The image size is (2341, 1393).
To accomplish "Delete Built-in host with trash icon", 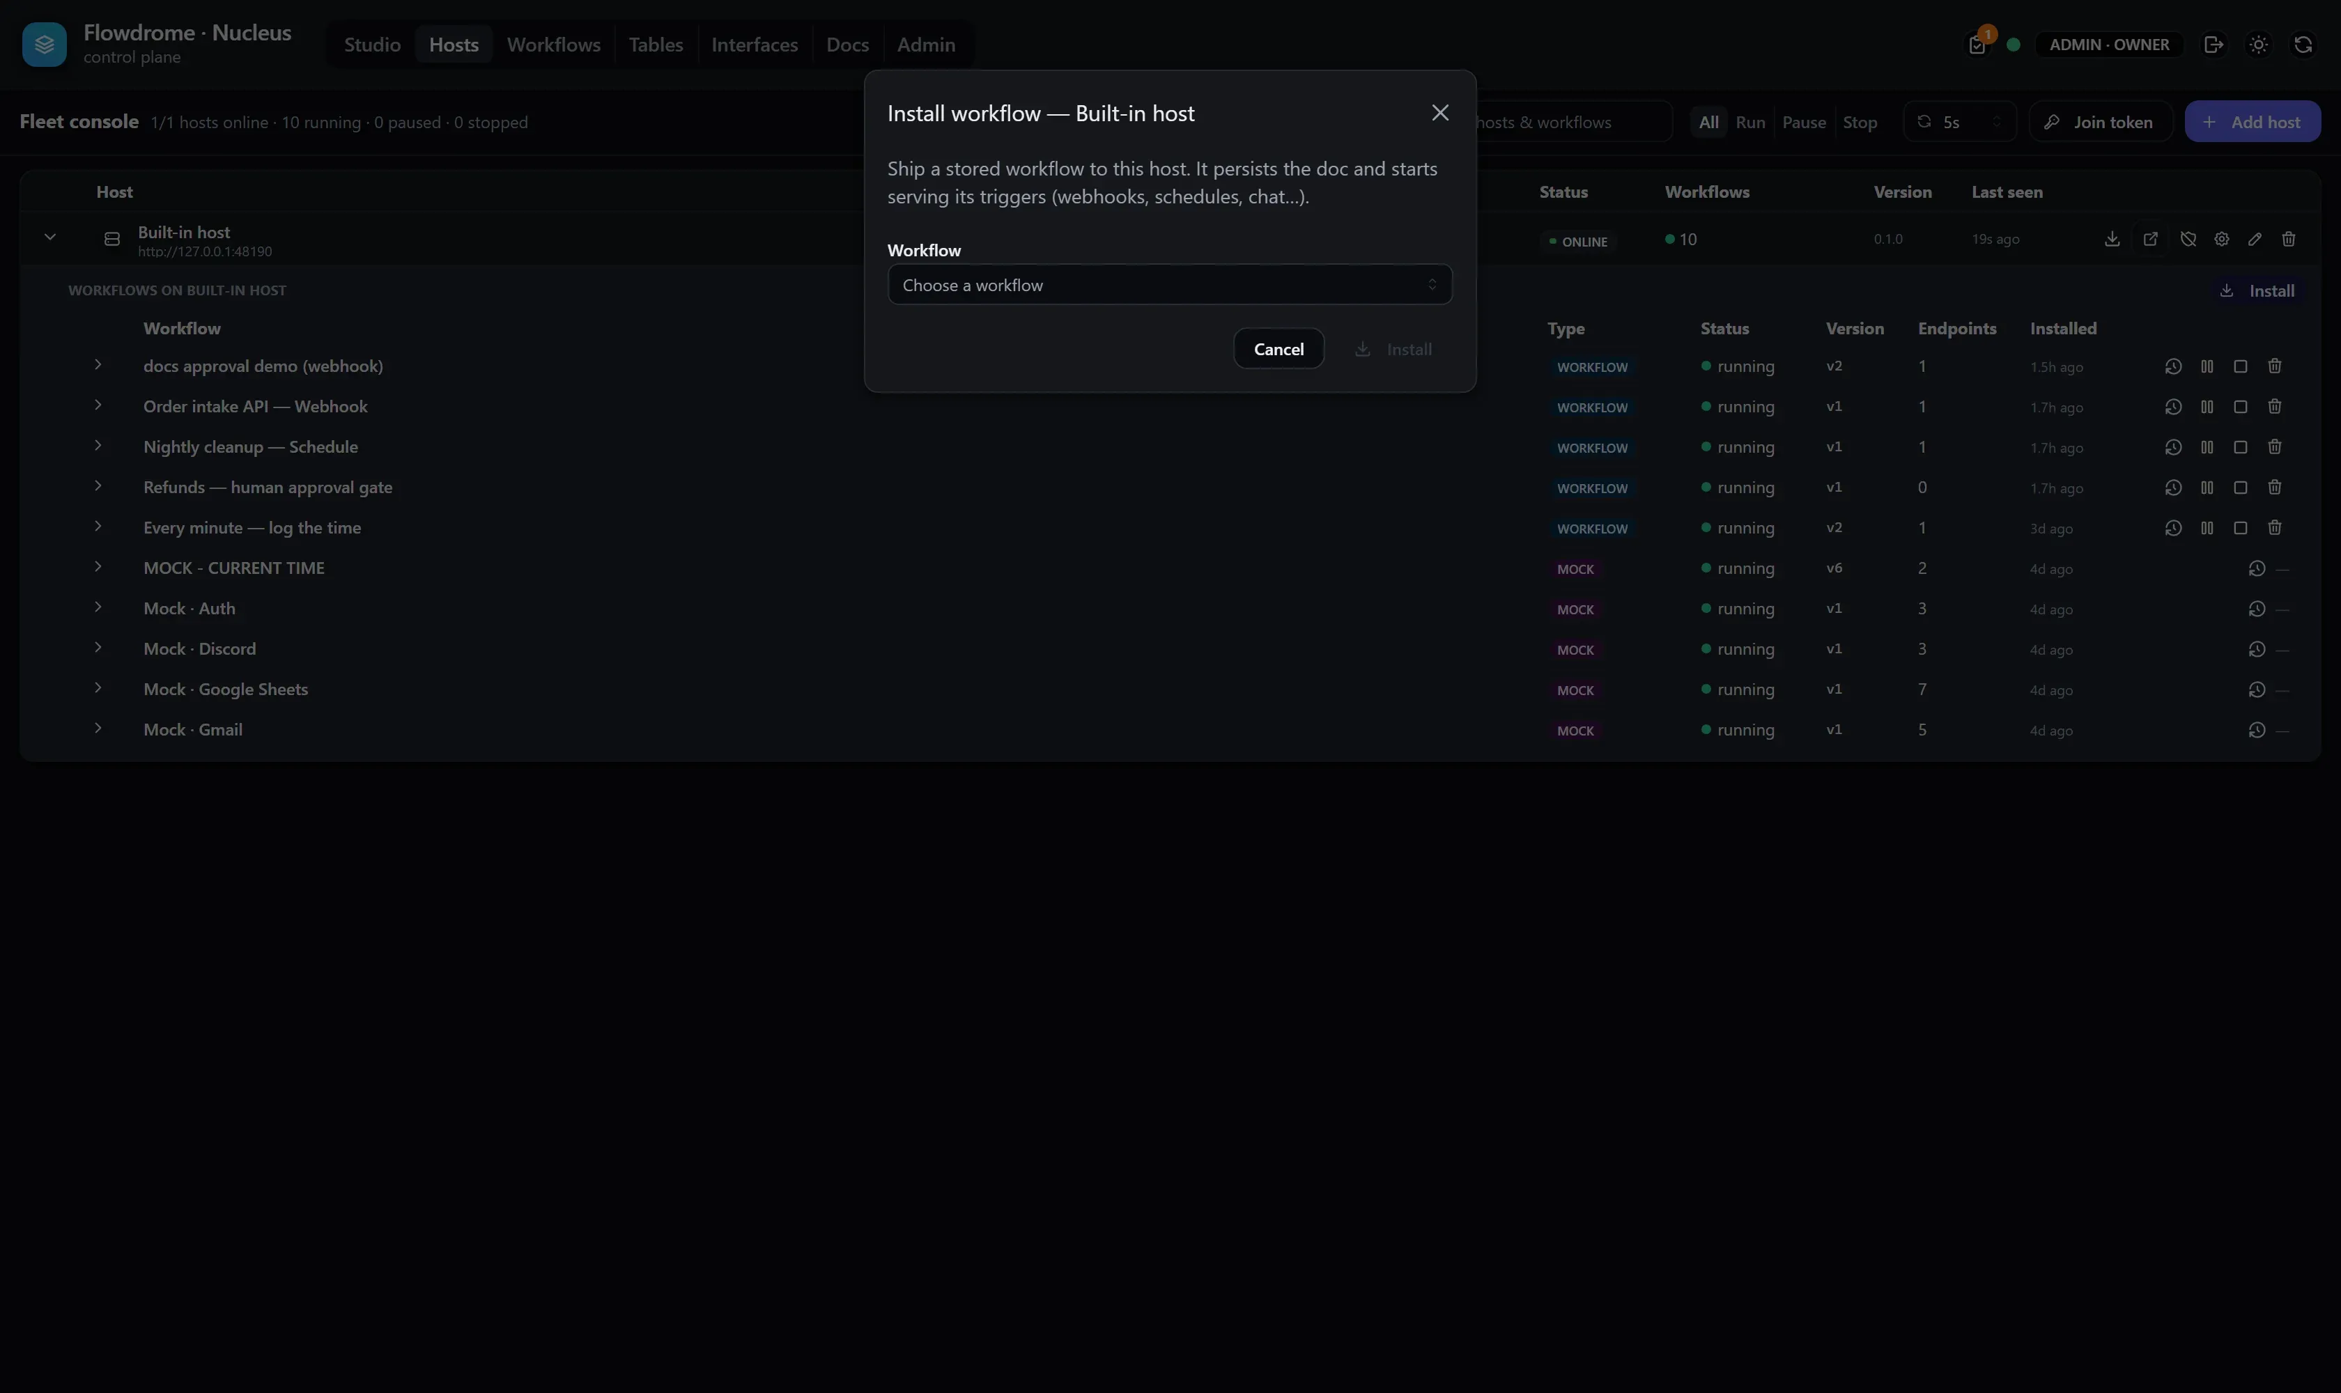I will point(2289,240).
